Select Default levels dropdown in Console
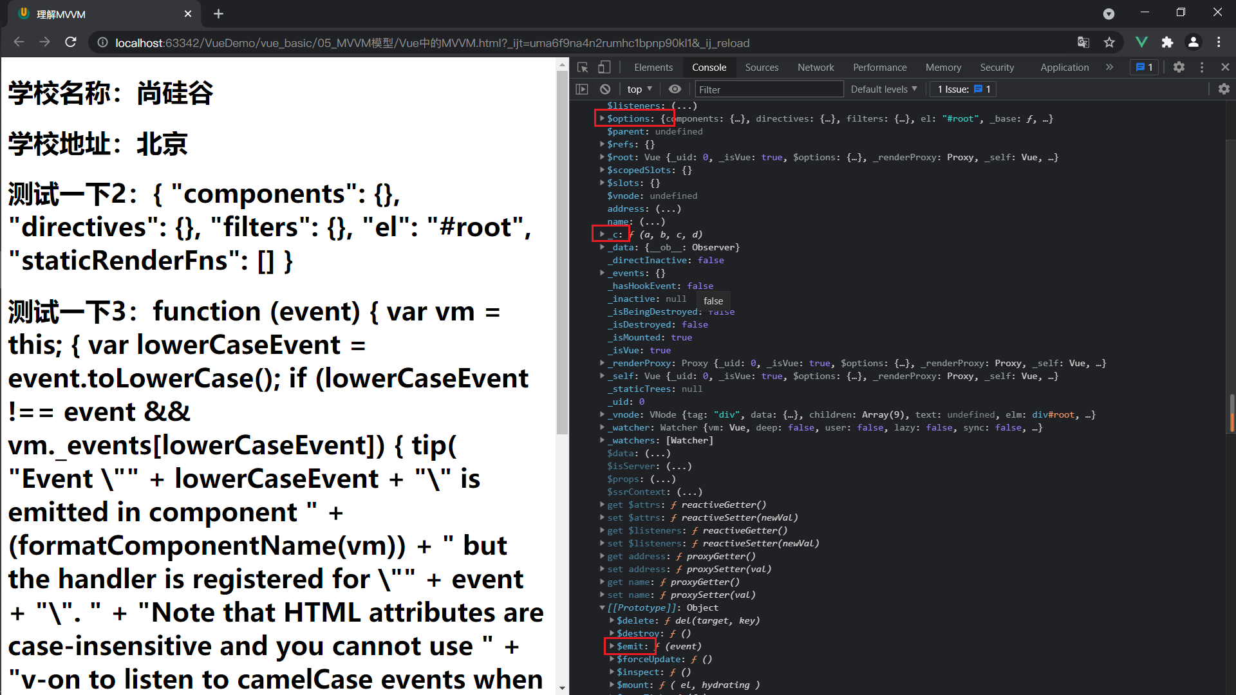 884,88
